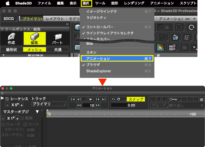Screen dimensions: 205x147
Task: Click the frame number field showing 10
Action: tap(88, 105)
